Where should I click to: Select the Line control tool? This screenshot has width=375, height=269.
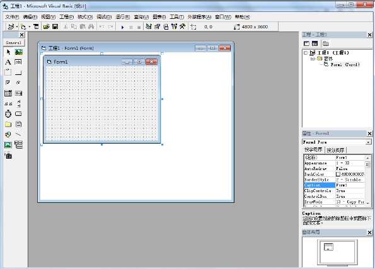click(18, 134)
